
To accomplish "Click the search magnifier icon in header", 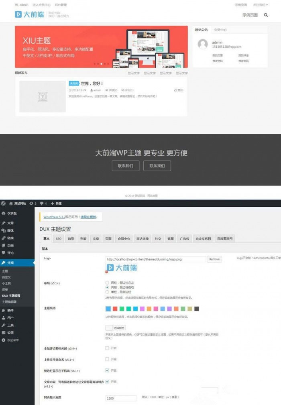I will pos(266,15).
